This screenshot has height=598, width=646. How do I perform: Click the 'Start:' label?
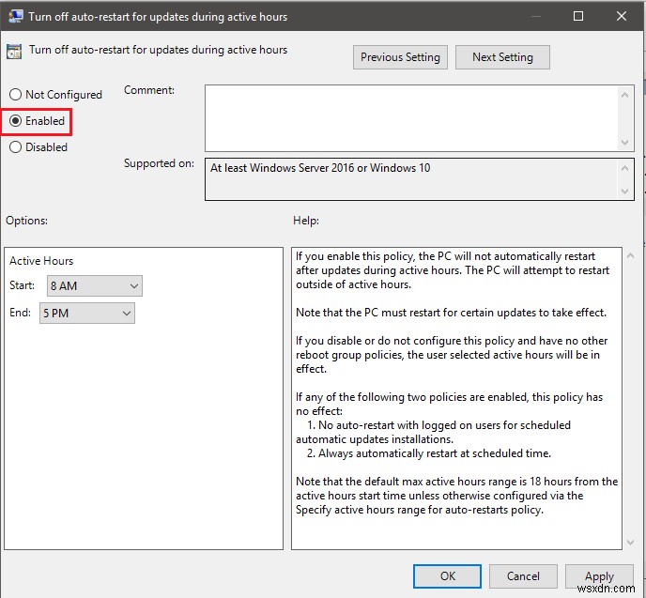point(22,285)
